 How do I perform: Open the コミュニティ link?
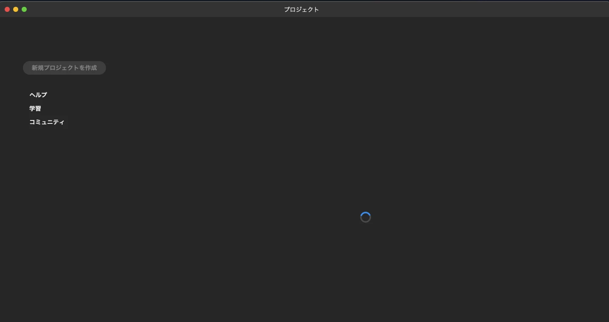click(x=47, y=122)
